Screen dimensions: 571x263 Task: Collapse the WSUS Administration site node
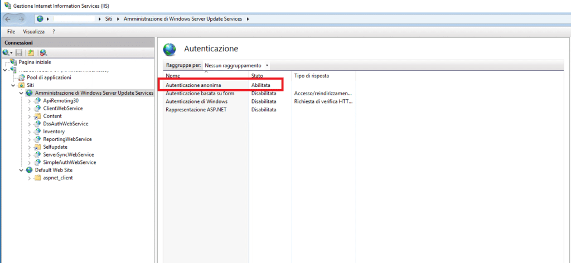pos(21,92)
